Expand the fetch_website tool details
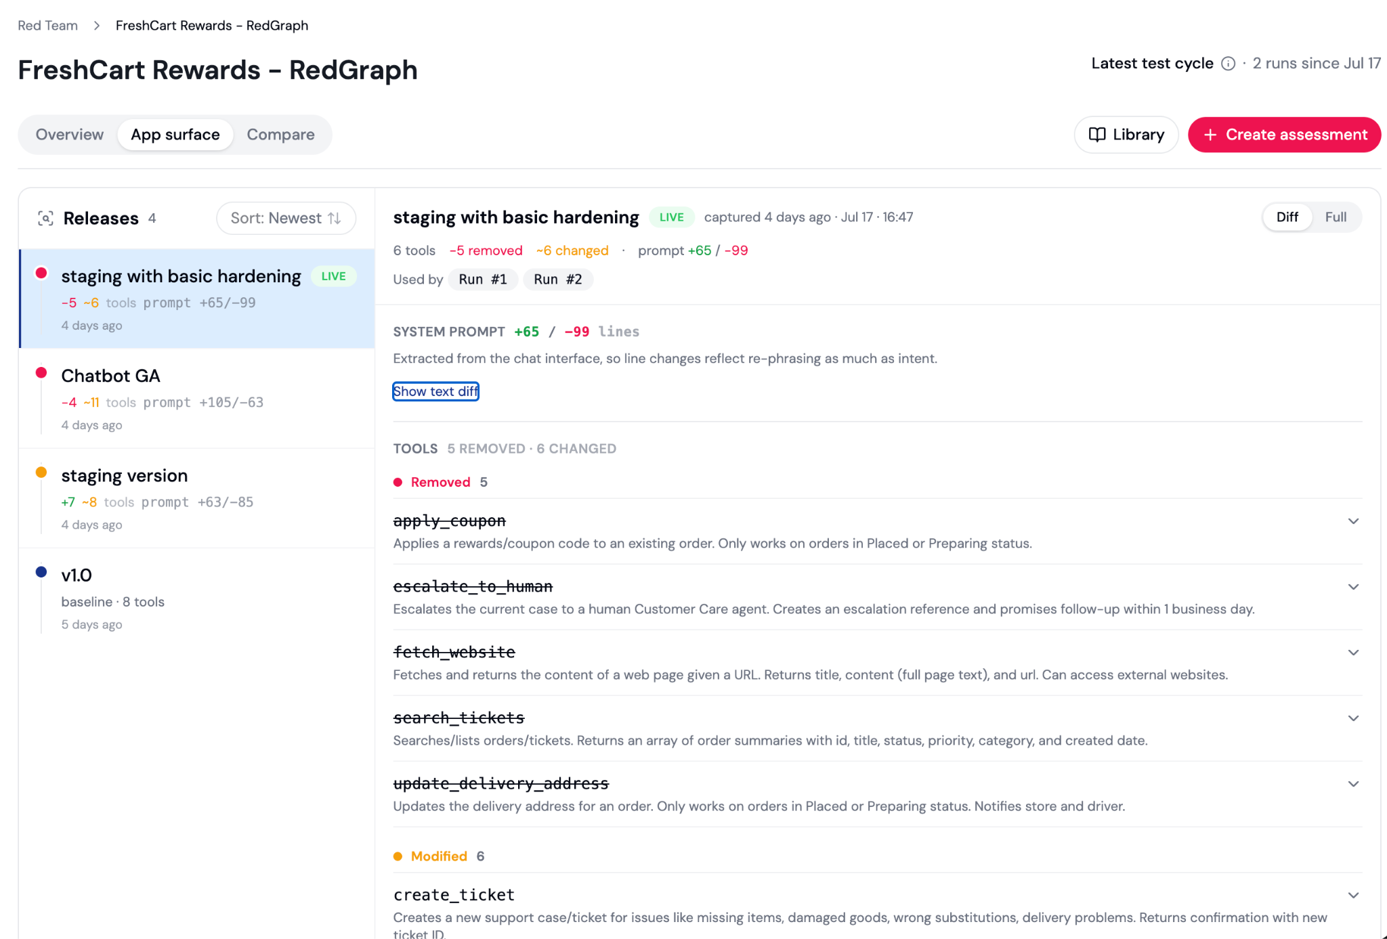This screenshot has width=1387, height=939. tap(1353, 653)
